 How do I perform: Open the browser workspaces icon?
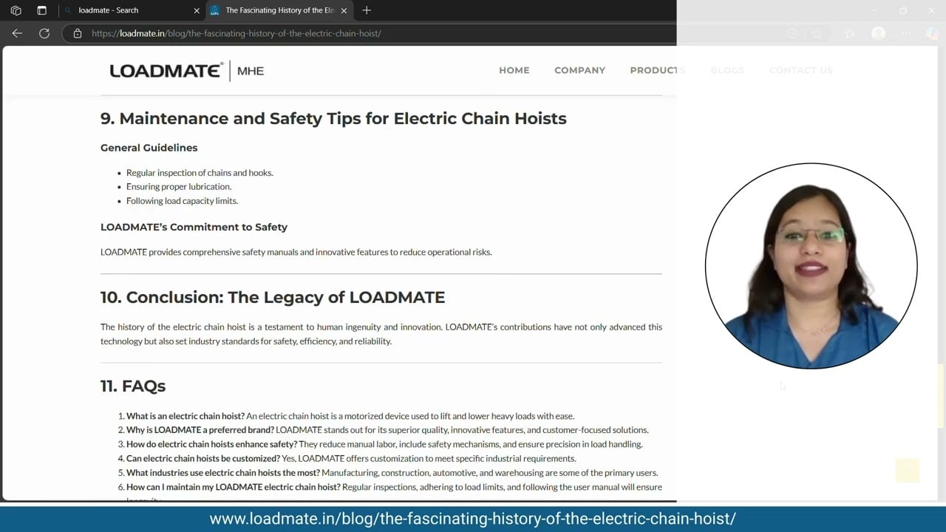pos(16,10)
